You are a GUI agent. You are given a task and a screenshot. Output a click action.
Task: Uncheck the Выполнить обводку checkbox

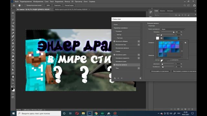(x=114, y=41)
